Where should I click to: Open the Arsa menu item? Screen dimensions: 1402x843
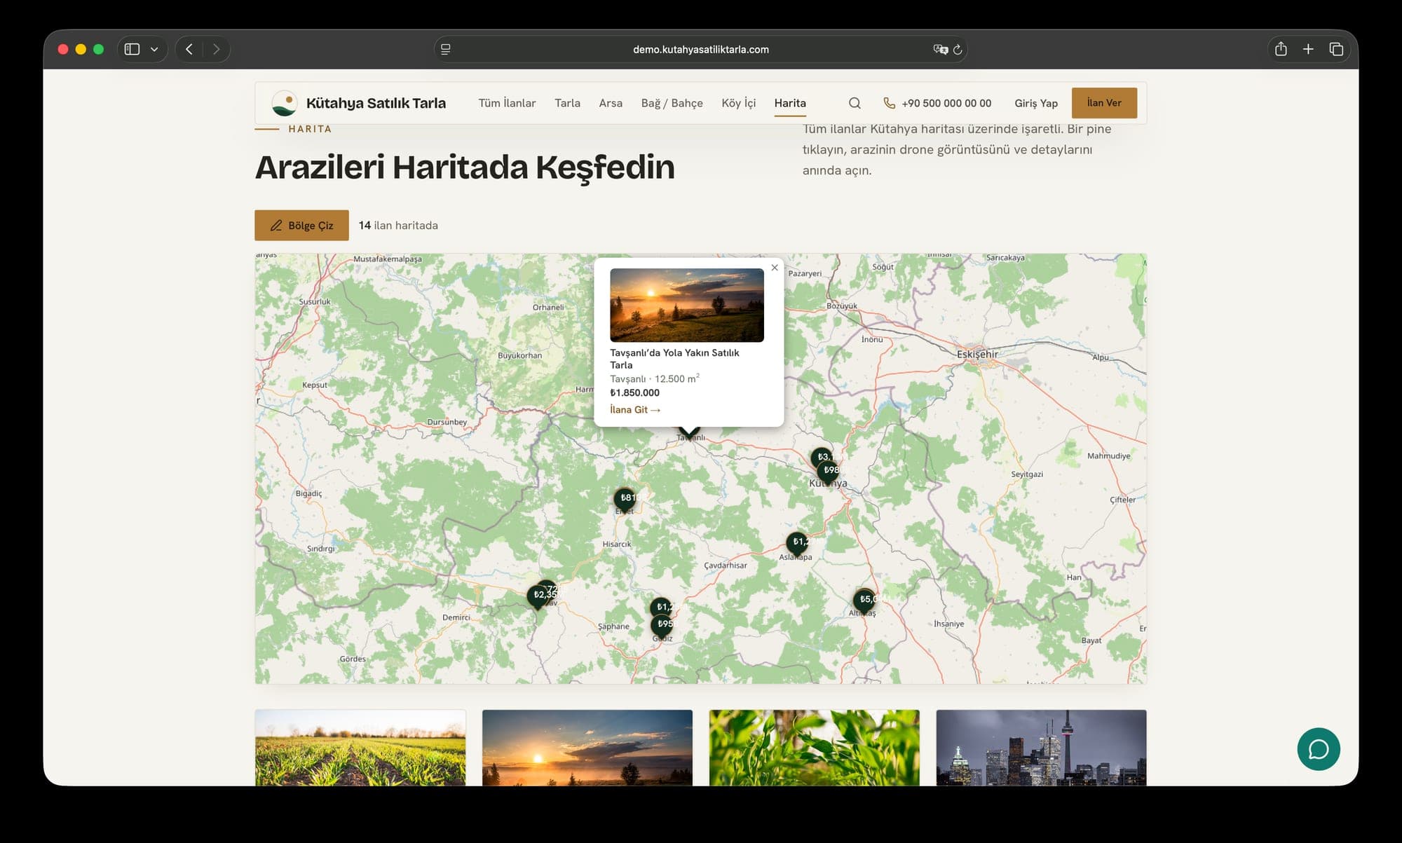[x=611, y=103]
